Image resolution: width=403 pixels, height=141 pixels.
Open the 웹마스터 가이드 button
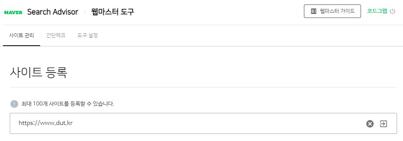(x=332, y=11)
